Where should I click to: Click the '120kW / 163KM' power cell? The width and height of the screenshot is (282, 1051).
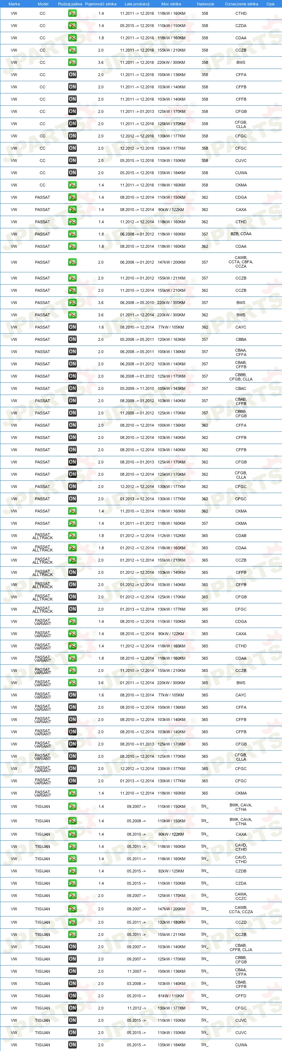171,339
